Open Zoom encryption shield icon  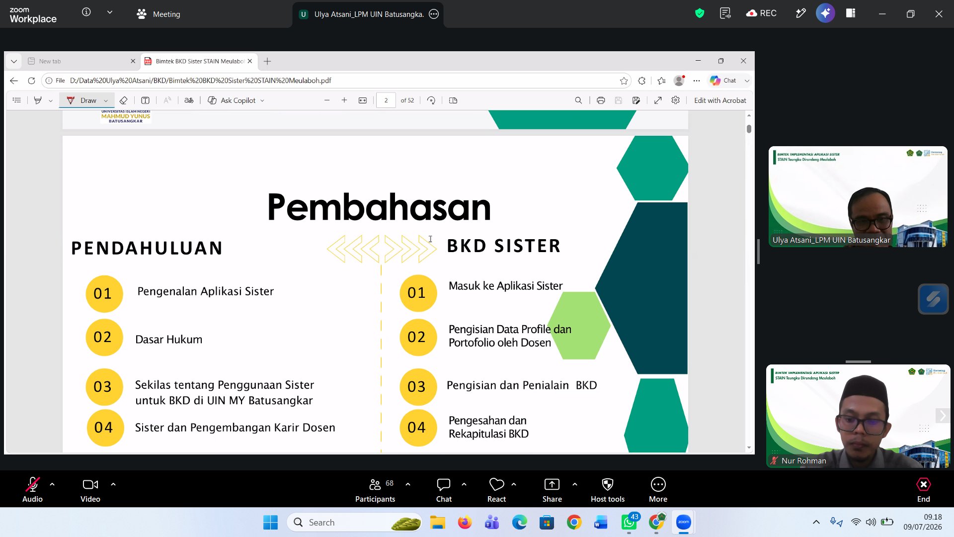[x=700, y=13]
